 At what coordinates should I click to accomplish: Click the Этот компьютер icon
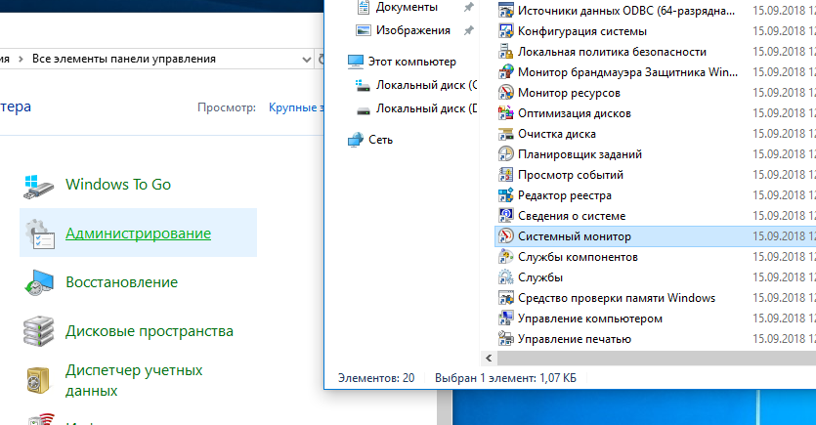click(x=356, y=62)
